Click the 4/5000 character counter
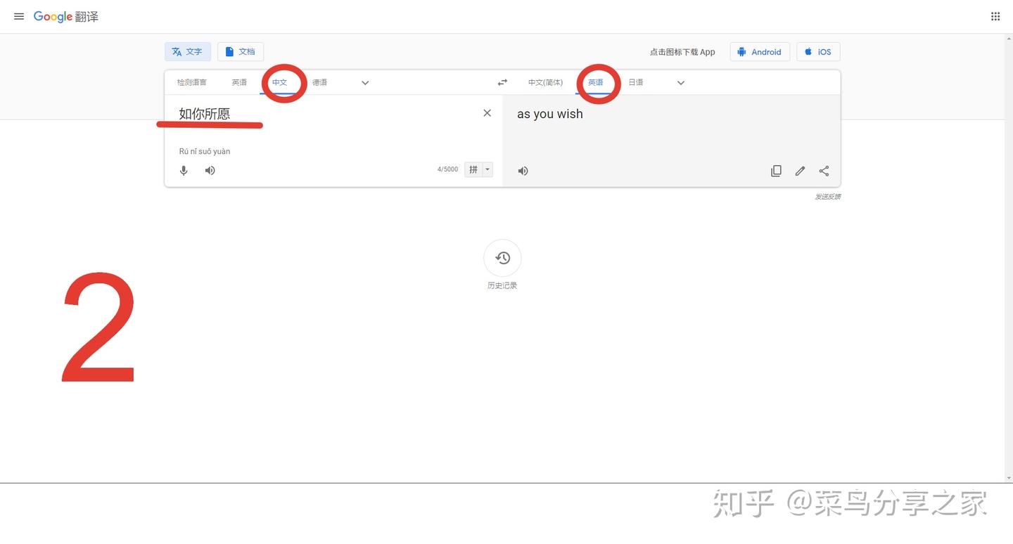Viewport: 1013px width, 544px height. pyautogui.click(x=447, y=169)
